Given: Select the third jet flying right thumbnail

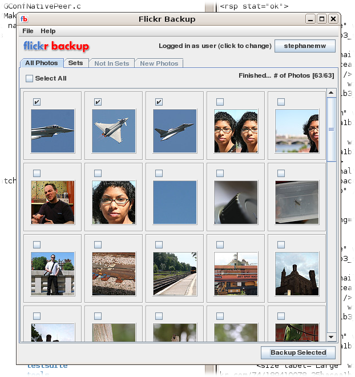Looking at the screenshot, I should point(175,131).
